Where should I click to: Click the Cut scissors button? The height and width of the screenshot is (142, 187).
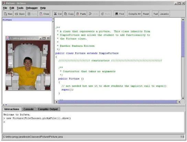point(58,14)
